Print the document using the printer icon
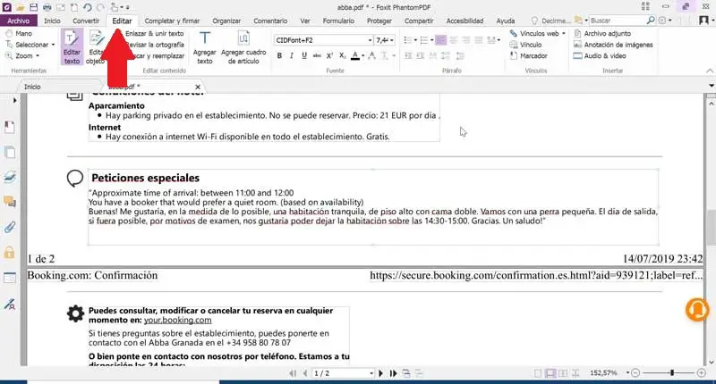The image size is (716, 384). tap(47, 7)
